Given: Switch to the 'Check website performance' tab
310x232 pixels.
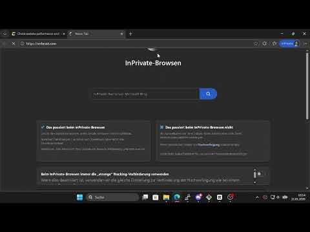Looking at the screenshot, I should [x=38, y=34].
